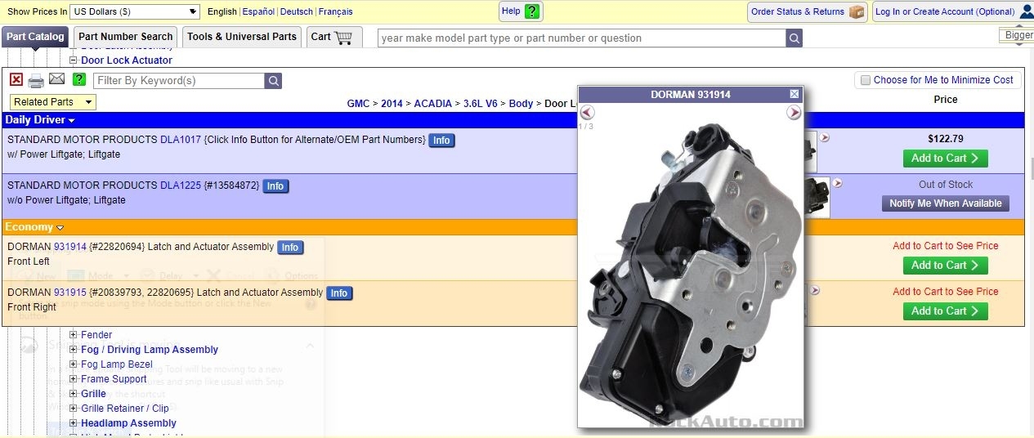
Task: Focus the Filter By Keyword(s) field
Action: tap(179, 81)
